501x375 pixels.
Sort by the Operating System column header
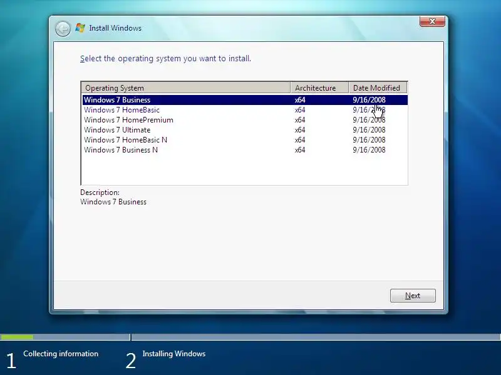tap(186, 87)
